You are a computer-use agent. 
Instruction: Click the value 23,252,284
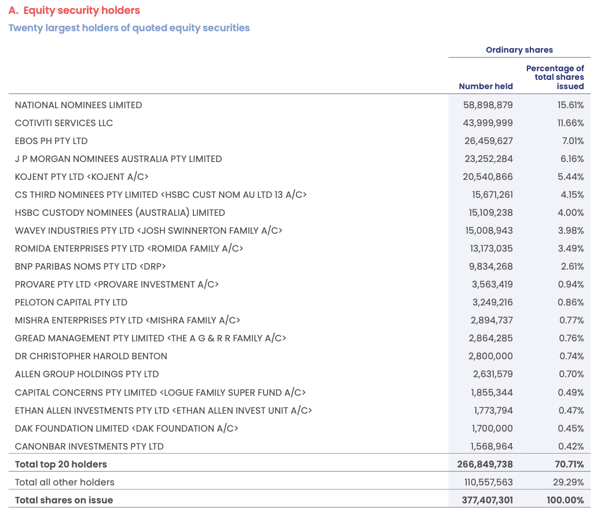(489, 159)
